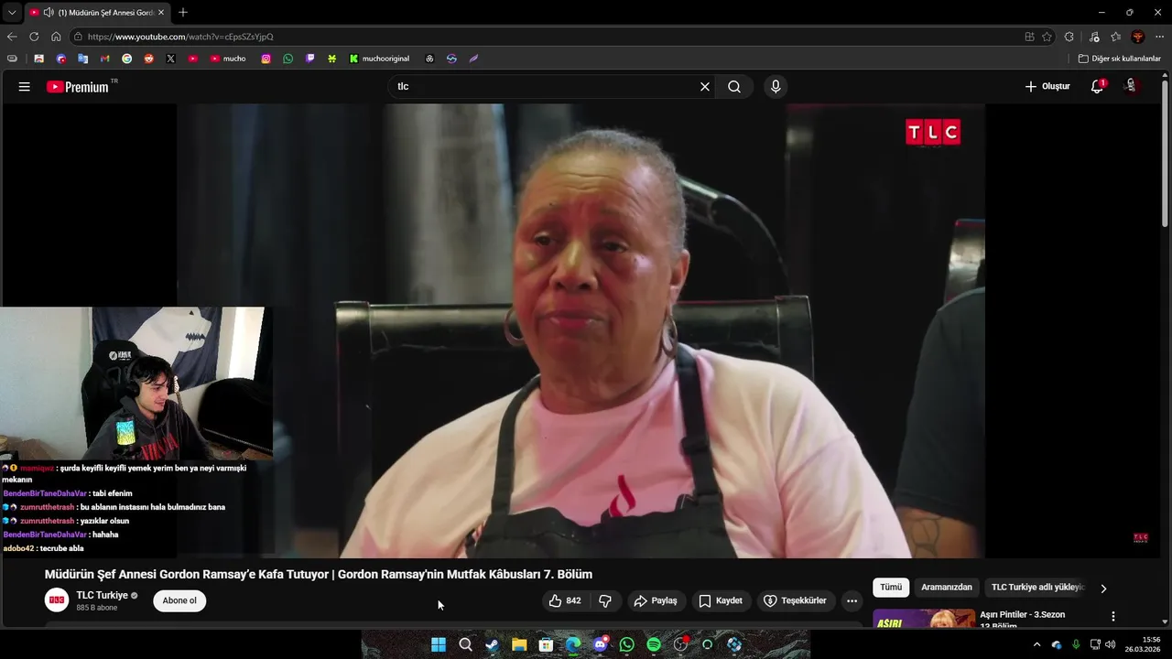Image resolution: width=1172 pixels, height=659 pixels.
Task: Open browser settings and more menu
Action: (1160, 37)
